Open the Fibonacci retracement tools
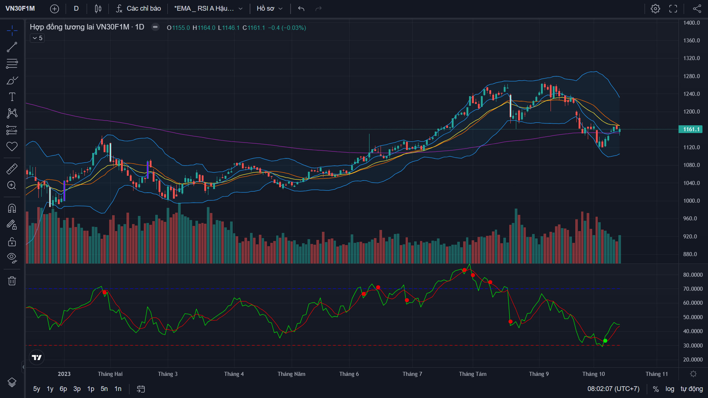The width and height of the screenshot is (708, 398). pyautogui.click(x=12, y=64)
